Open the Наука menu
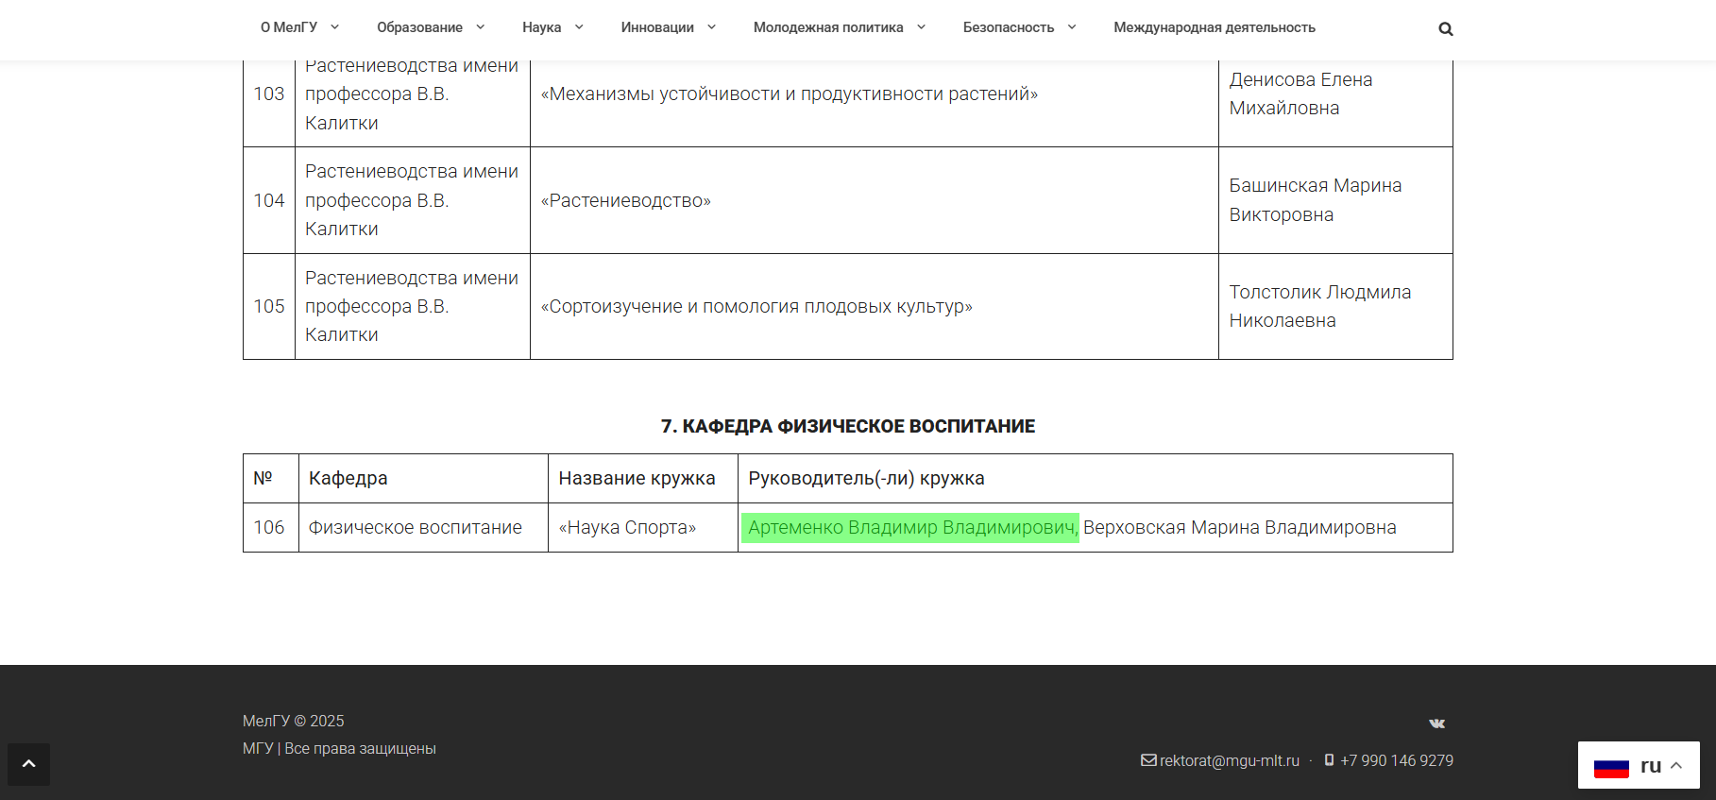 [x=541, y=27]
